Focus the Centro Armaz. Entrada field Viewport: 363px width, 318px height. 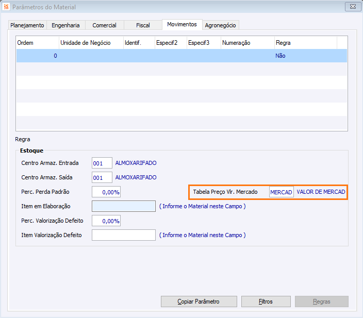102,163
